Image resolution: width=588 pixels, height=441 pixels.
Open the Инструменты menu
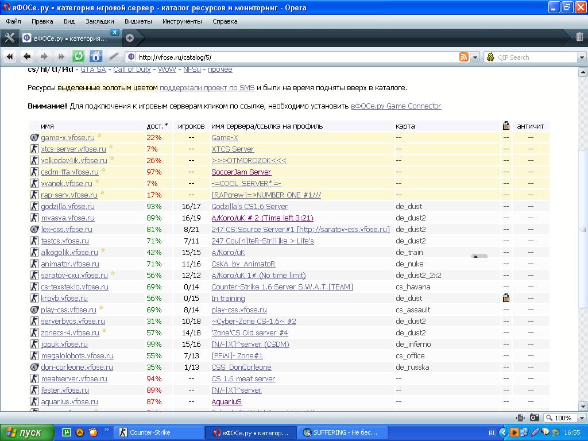pyautogui.click(x=182, y=21)
